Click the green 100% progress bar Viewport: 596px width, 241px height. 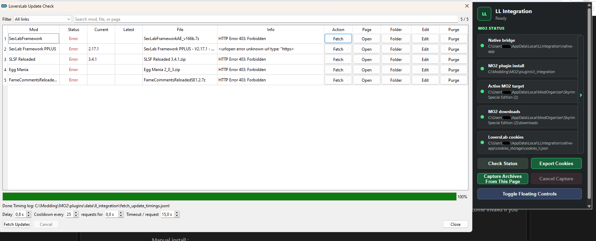[229, 197]
